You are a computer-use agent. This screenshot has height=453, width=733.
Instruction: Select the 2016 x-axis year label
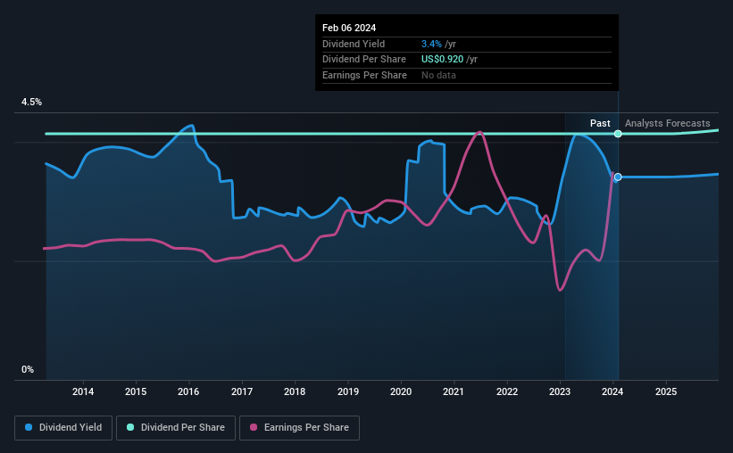pos(188,391)
